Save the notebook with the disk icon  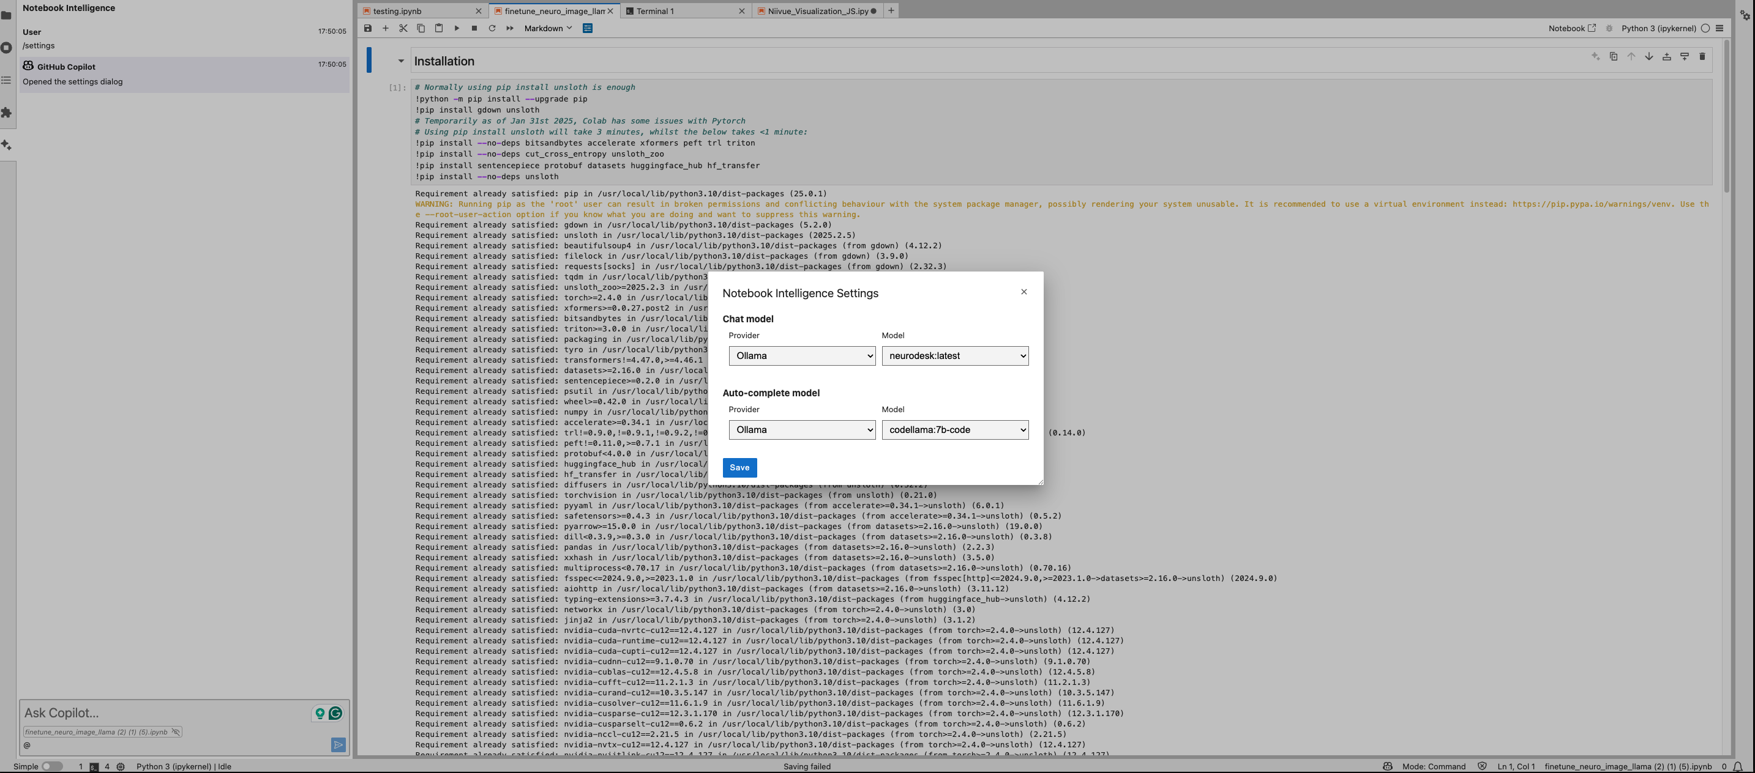(x=368, y=29)
